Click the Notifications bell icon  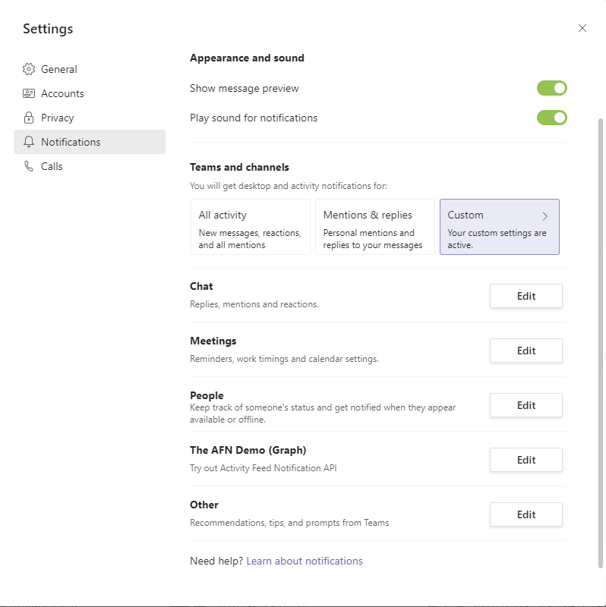click(x=29, y=142)
